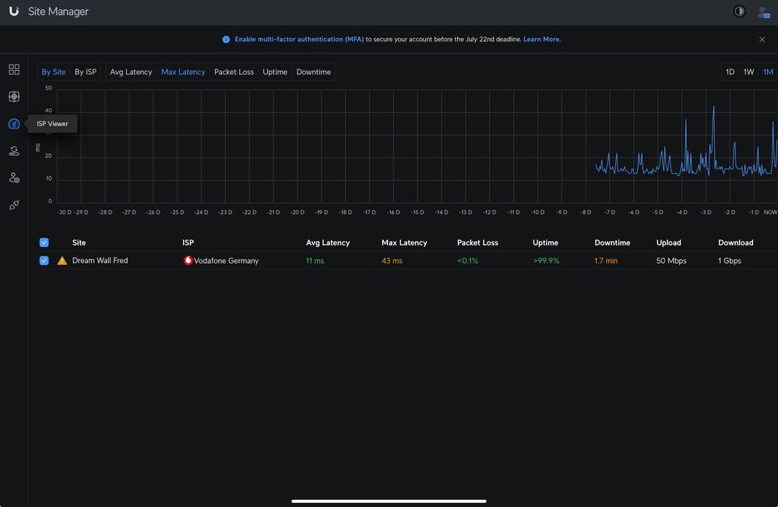
Task: Click the Learn More link in MFA banner
Action: pyautogui.click(x=541, y=39)
